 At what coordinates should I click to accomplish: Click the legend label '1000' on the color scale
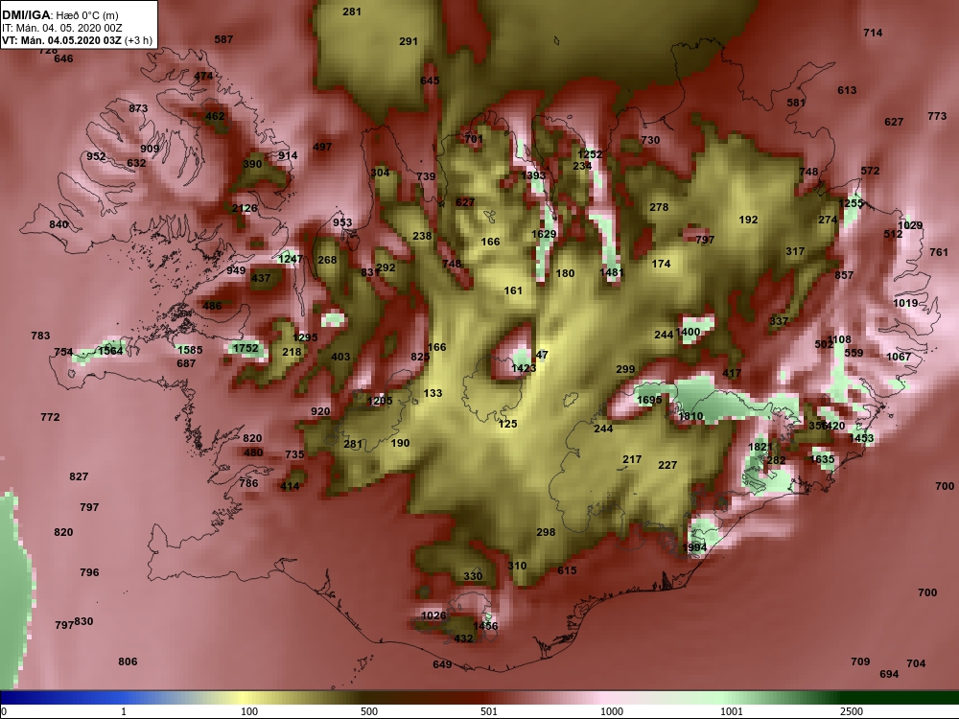click(612, 711)
